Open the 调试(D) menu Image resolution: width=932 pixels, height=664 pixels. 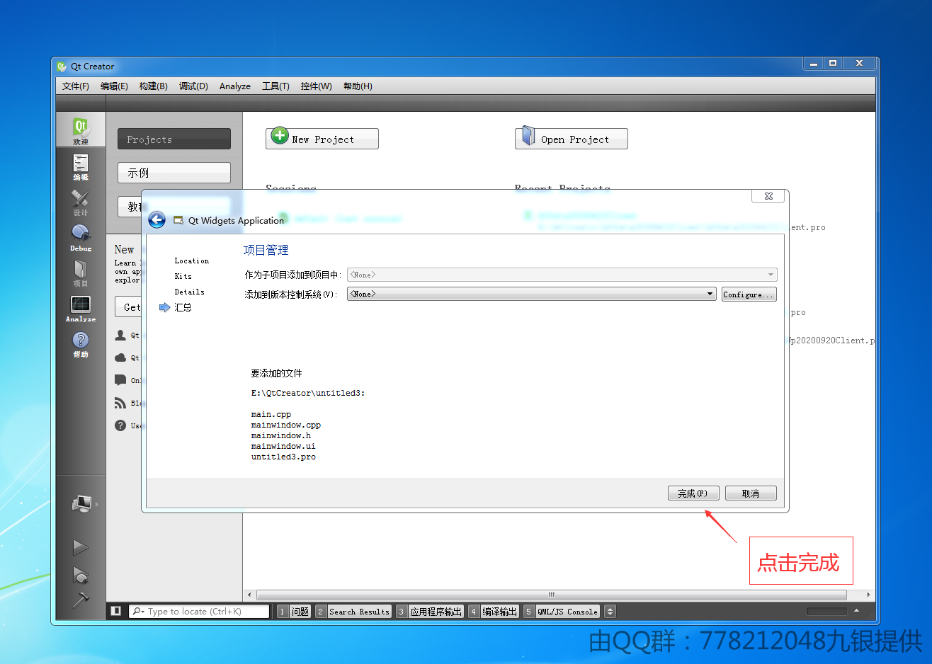193,86
